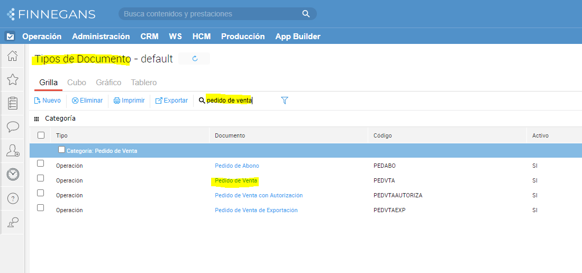Image resolution: width=582 pixels, height=273 pixels.
Task: Click the Nuevo button
Action: [48, 101]
